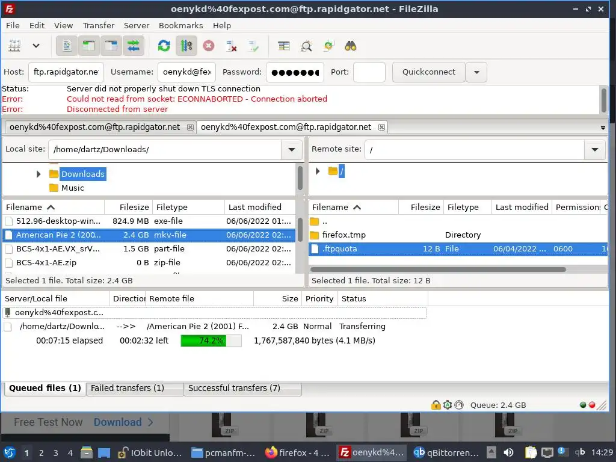The height and width of the screenshot is (462, 616).
Task: Cancel current operation with red X icon
Action: (x=209, y=46)
